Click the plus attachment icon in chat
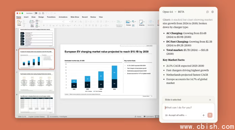The height and width of the screenshot is (130, 235). [203, 115]
